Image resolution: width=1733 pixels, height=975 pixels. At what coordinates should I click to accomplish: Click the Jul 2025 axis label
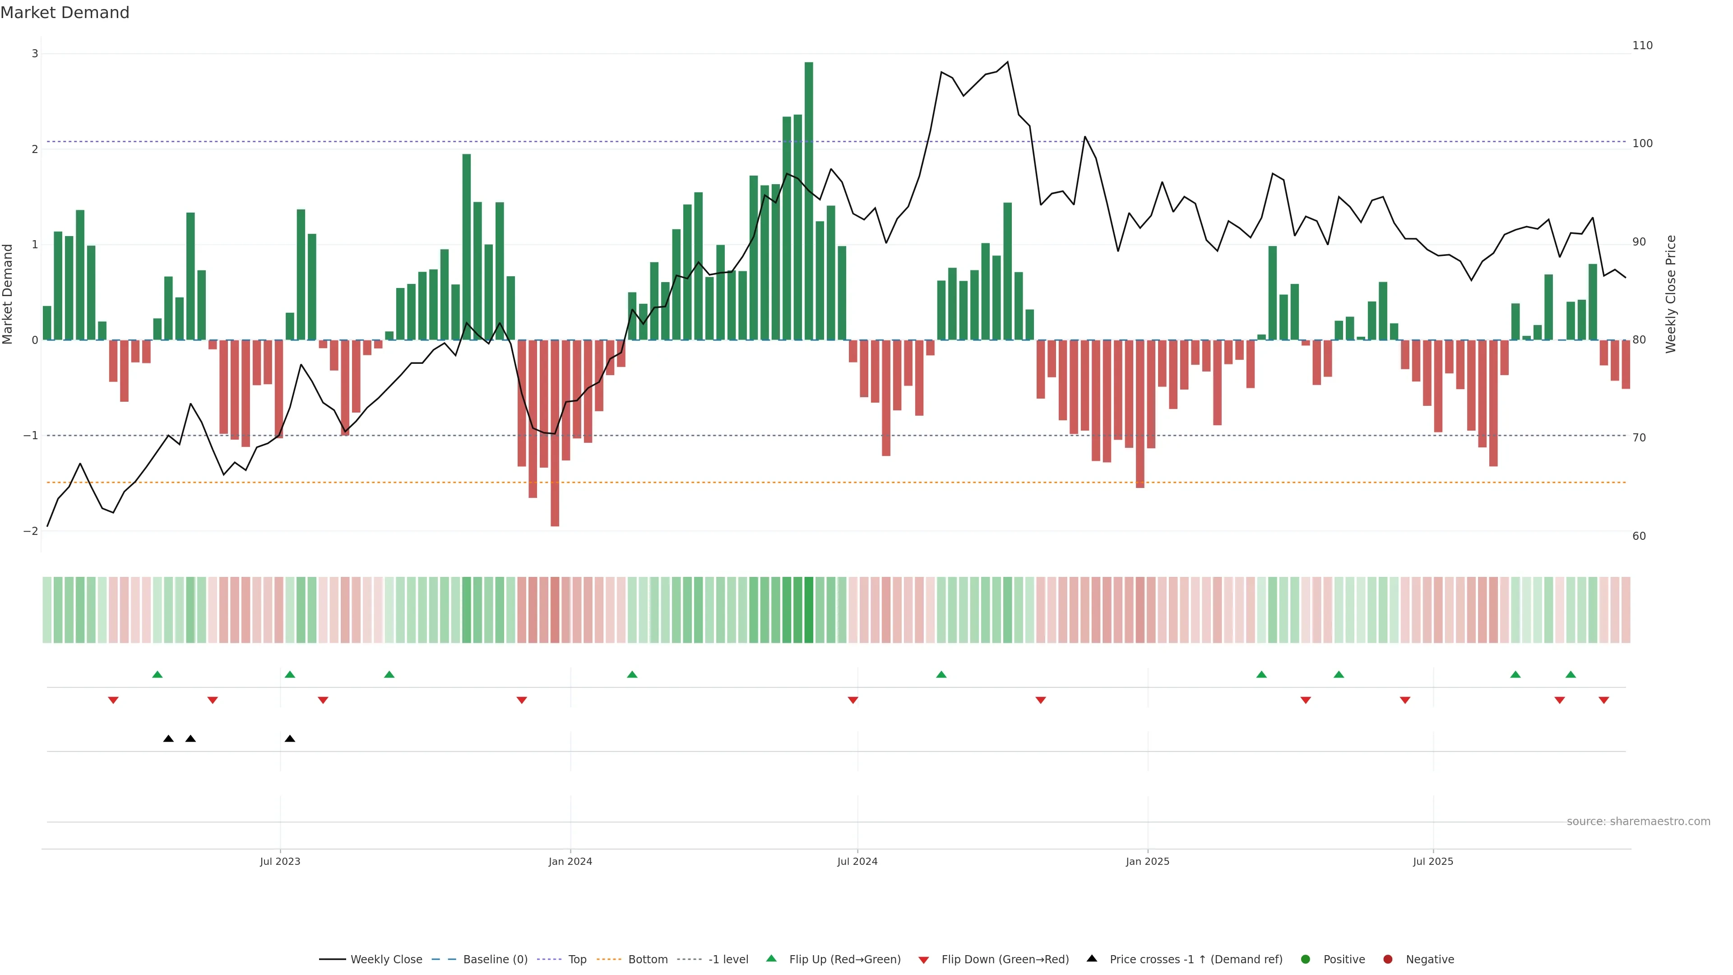[1433, 861]
